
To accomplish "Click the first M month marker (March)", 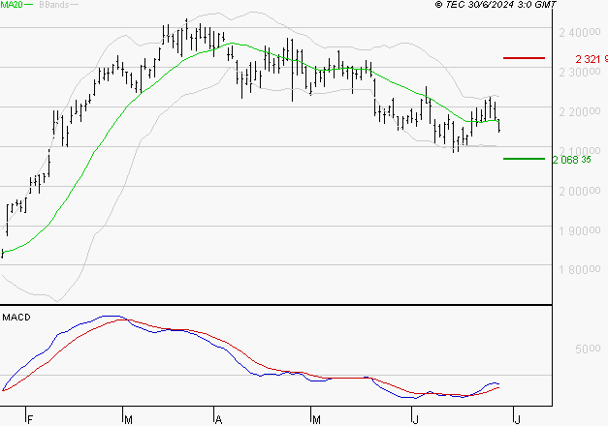I will [x=128, y=420].
